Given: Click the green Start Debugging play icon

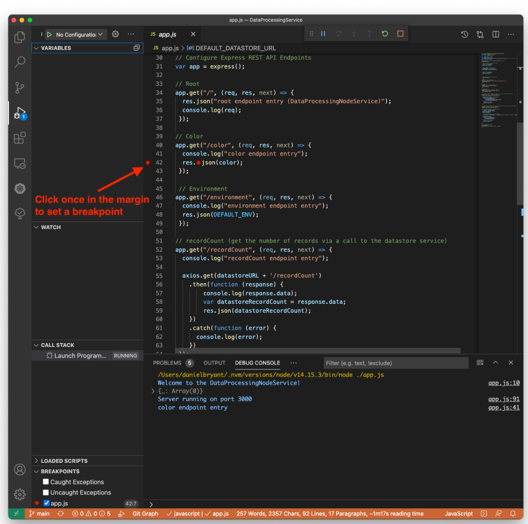Looking at the screenshot, I should pyautogui.click(x=49, y=34).
